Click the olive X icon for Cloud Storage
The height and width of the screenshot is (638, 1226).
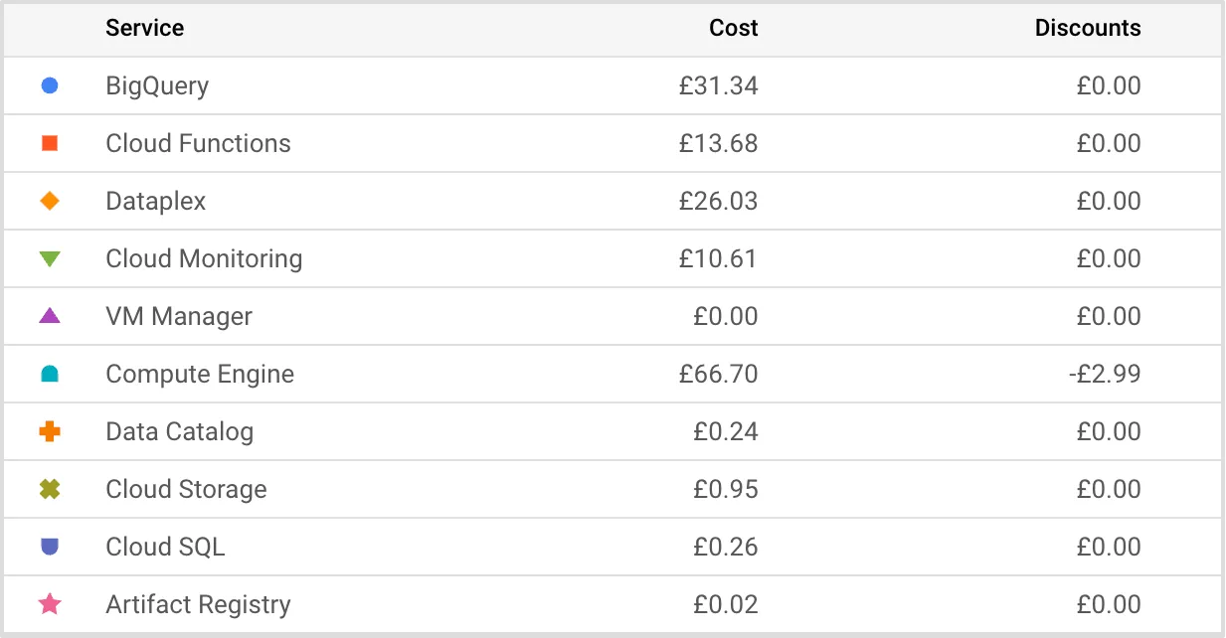(x=50, y=489)
